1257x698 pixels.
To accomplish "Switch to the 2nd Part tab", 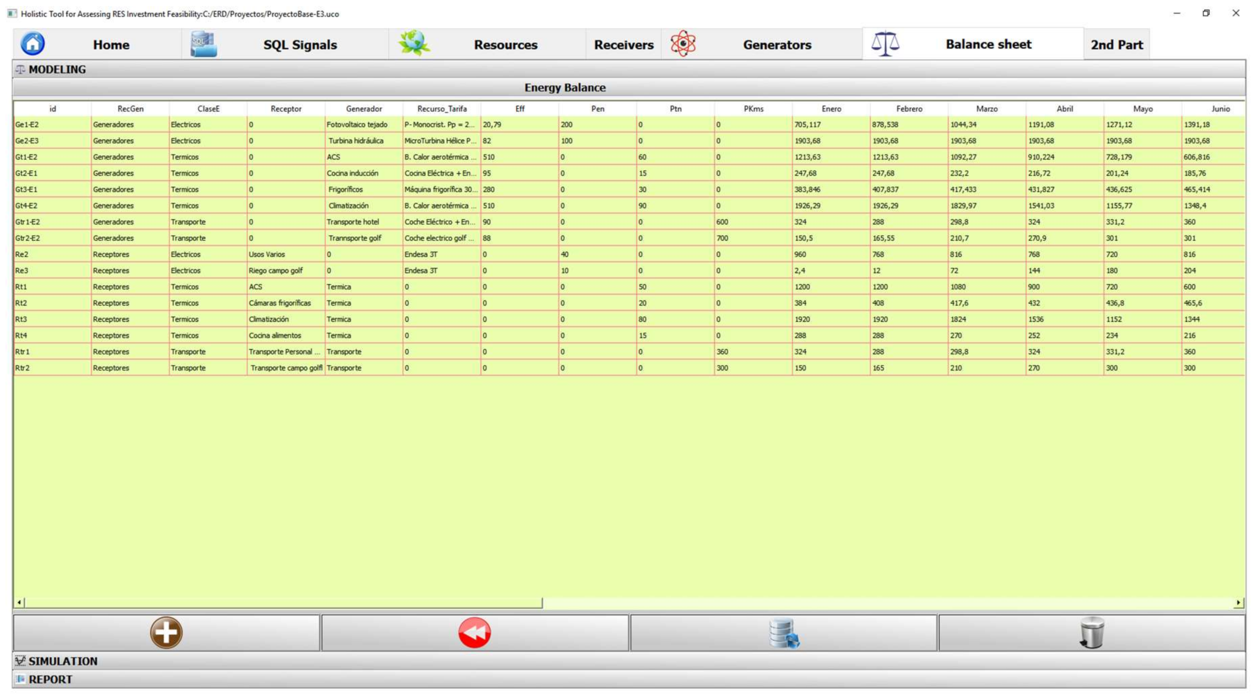I will point(1117,45).
